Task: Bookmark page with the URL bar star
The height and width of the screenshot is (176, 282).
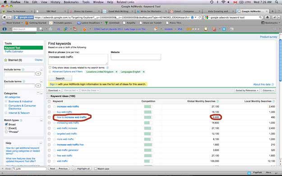Action: pos(192,18)
